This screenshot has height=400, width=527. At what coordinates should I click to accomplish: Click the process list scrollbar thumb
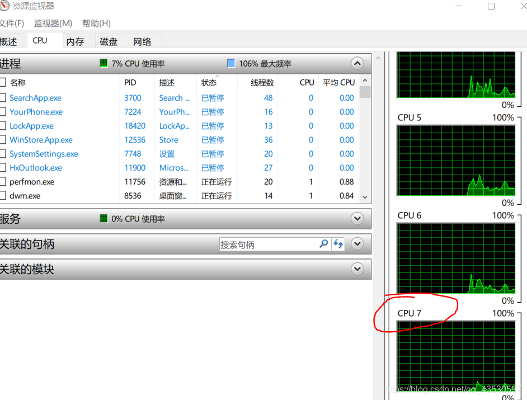(365, 92)
